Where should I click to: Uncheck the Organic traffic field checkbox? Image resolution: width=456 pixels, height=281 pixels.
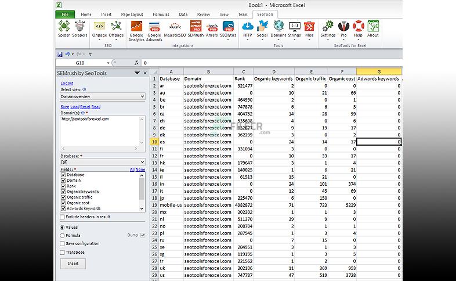(63, 197)
